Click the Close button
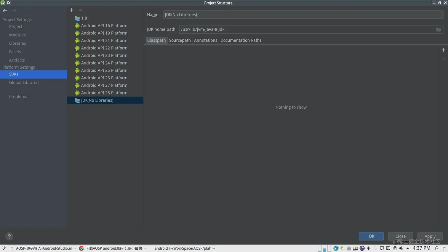448x252 pixels. pos(400,236)
